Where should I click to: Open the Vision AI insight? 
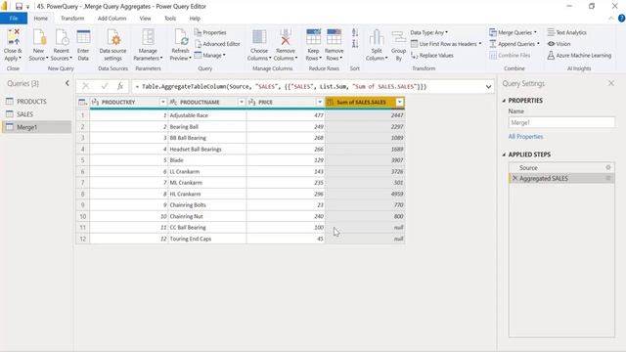coord(559,44)
